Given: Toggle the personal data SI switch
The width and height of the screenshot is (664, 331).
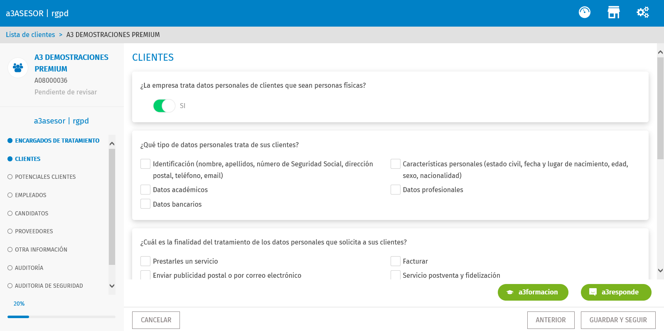Looking at the screenshot, I should pos(164,106).
